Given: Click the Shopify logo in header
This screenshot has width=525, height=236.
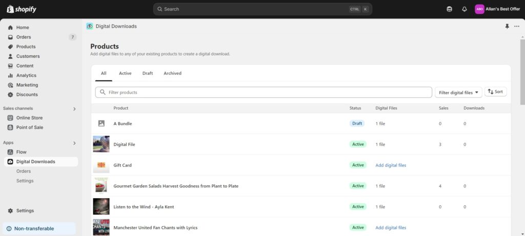Looking at the screenshot, I should 22,9.
